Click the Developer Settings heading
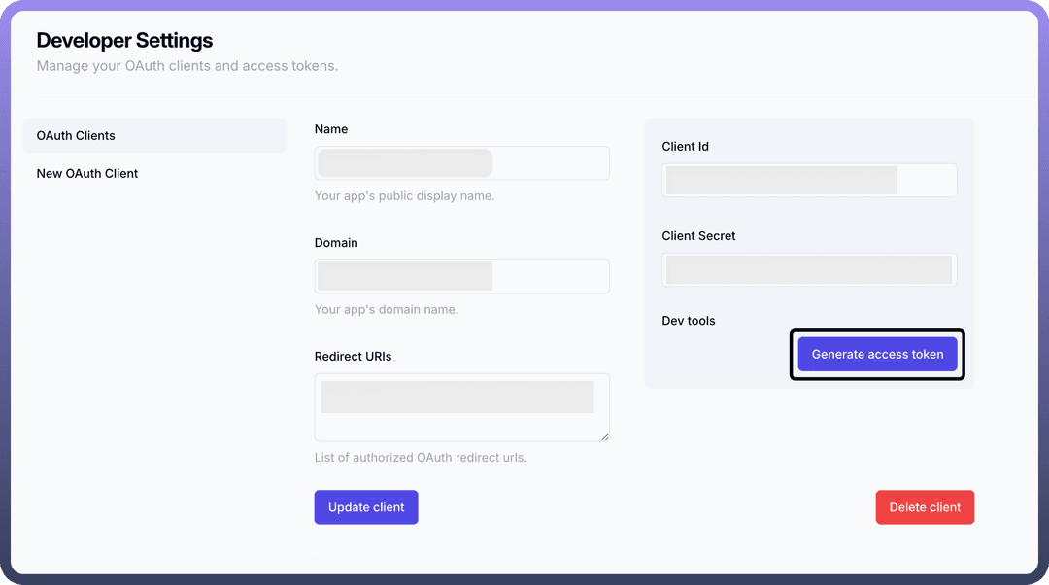Image resolution: width=1049 pixels, height=585 pixels. coord(124,41)
